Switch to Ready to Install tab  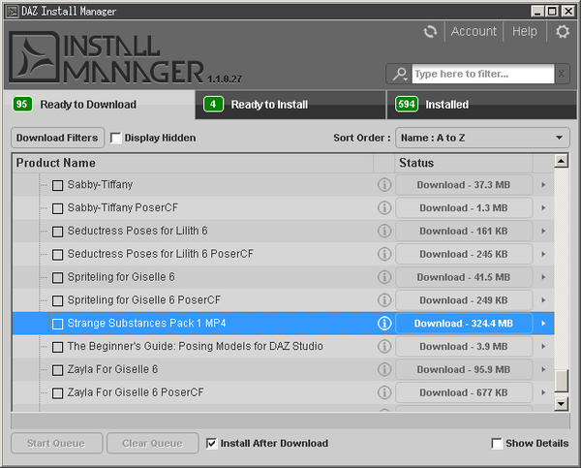pos(290,105)
